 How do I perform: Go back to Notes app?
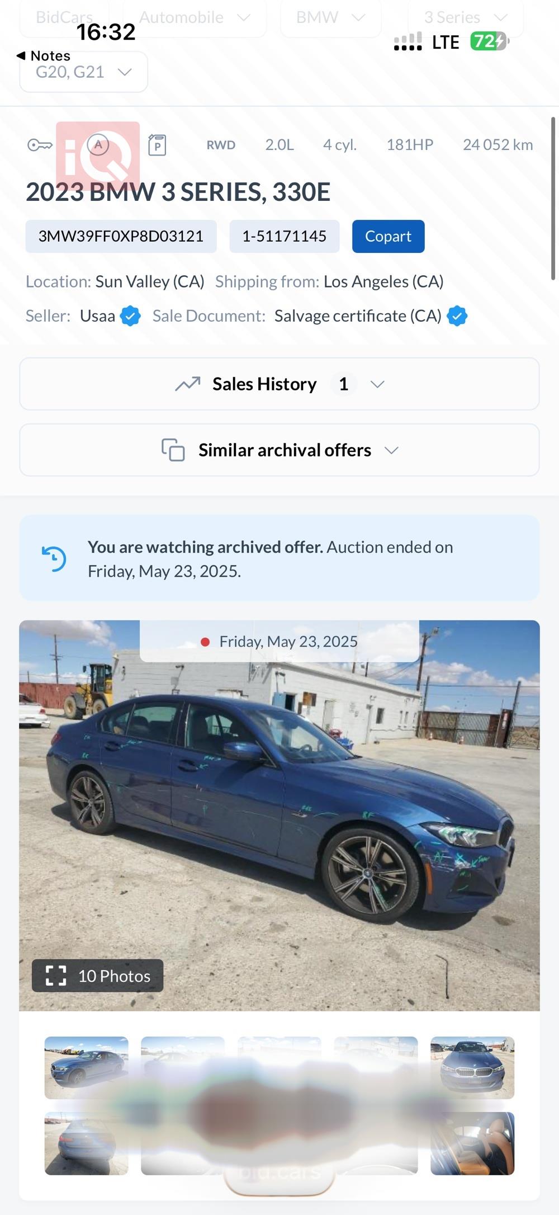[x=44, y=56]
